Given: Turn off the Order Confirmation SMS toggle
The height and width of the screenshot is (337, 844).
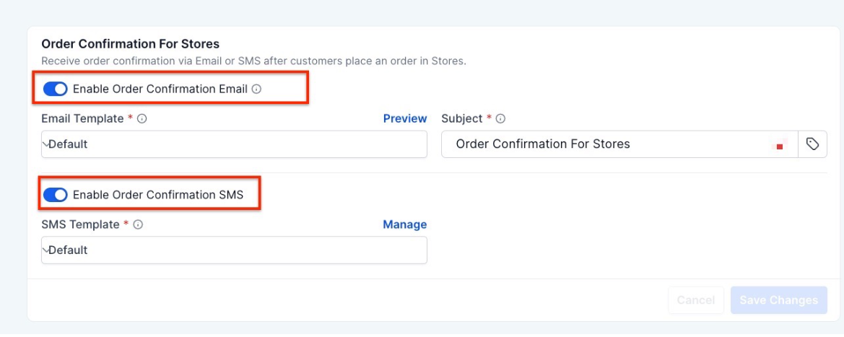Looking at the screenshot, I should pos(55,195).
